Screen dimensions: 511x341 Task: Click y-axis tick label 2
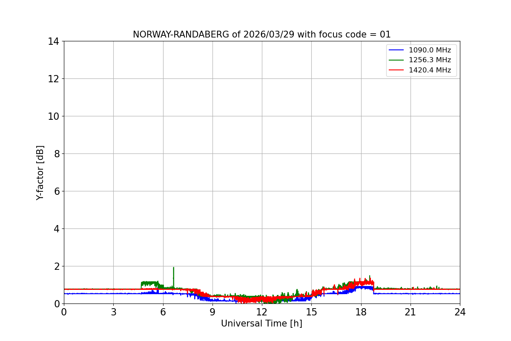pyautogui.click(x=57, y=266)
